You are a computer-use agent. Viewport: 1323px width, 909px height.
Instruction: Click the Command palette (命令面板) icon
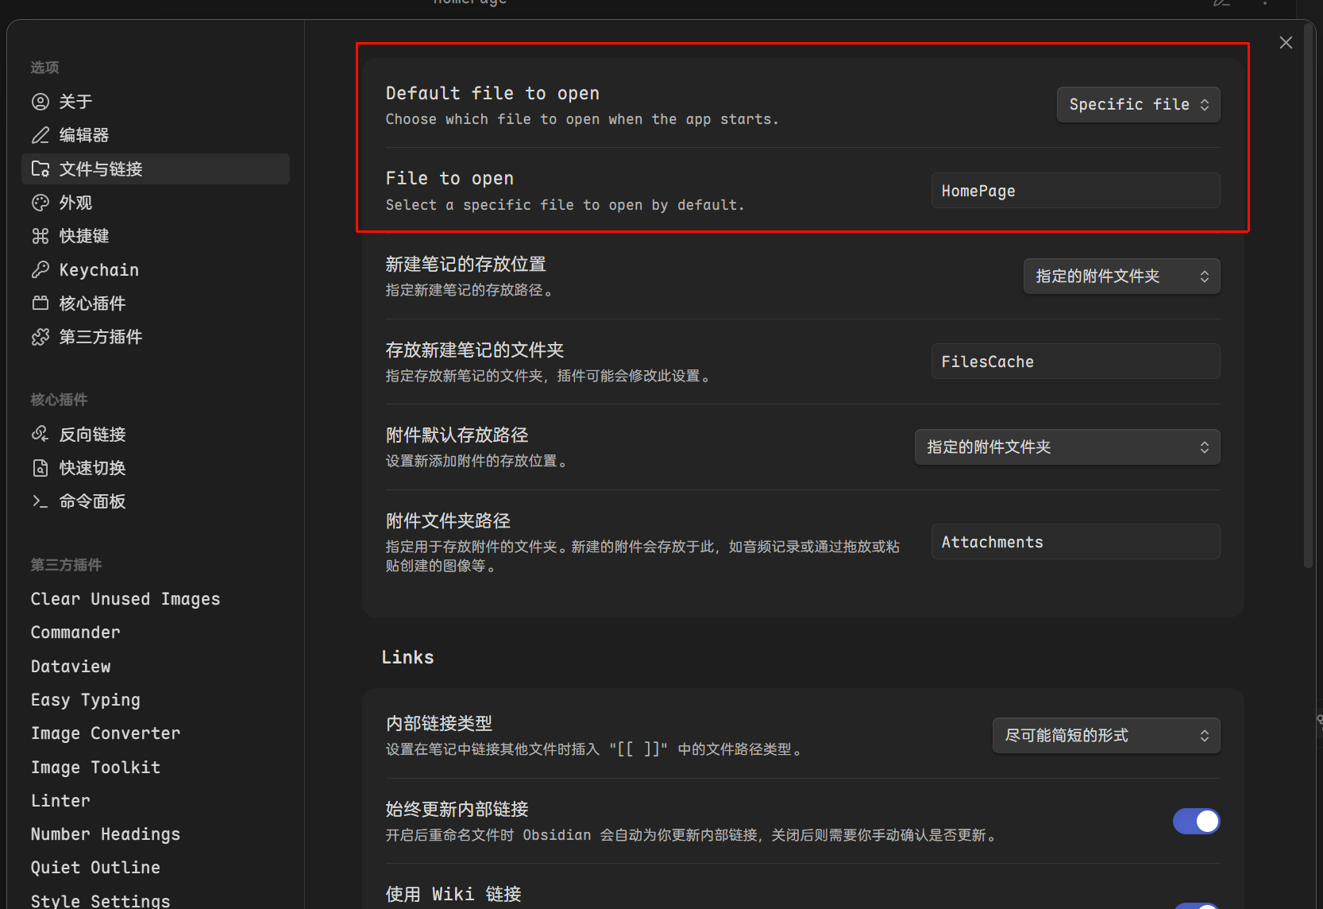point(40,501)
